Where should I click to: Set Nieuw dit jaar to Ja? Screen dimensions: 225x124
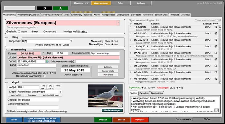(106, 44)
